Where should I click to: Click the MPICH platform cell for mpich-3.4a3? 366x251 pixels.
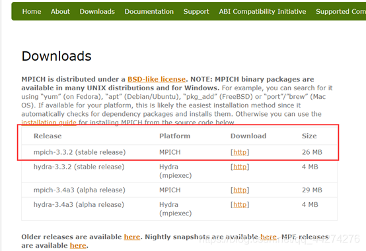tap(170, 190)
